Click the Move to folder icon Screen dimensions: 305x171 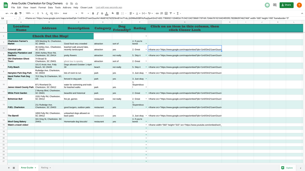tap(72, 4)
